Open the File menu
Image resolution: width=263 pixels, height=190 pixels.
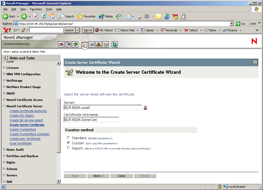coord(5,9)
